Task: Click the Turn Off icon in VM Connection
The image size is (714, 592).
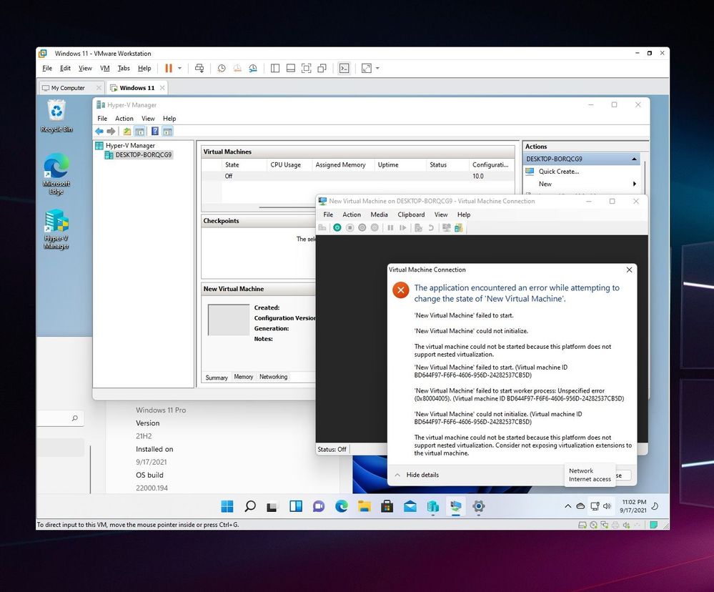Action: point(349,227)
